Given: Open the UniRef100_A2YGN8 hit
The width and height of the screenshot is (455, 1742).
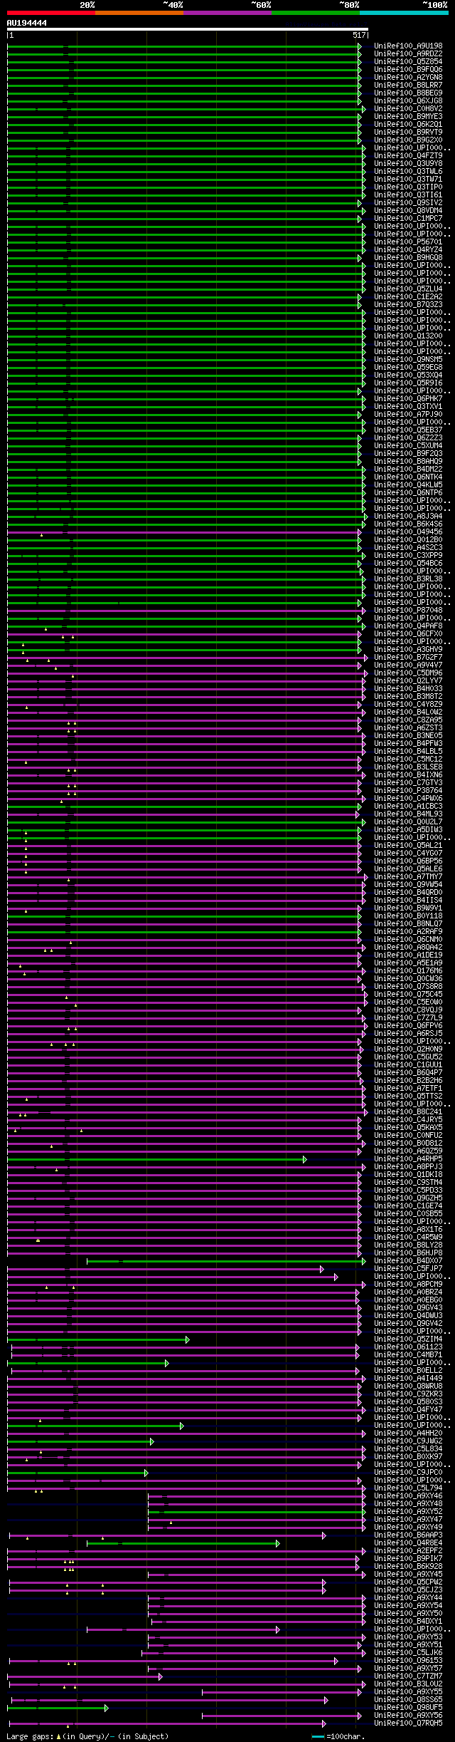Looking at the screenshot, I should coord(408,78).
